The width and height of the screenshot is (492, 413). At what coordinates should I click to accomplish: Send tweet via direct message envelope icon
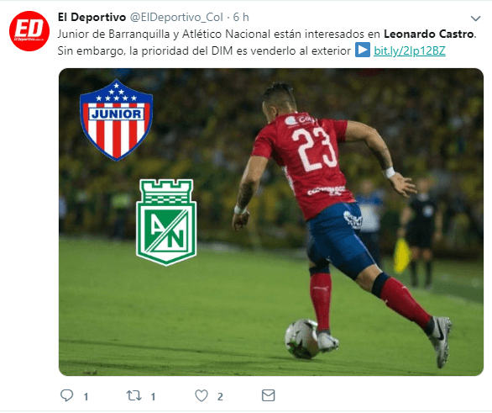click(269, 395)
